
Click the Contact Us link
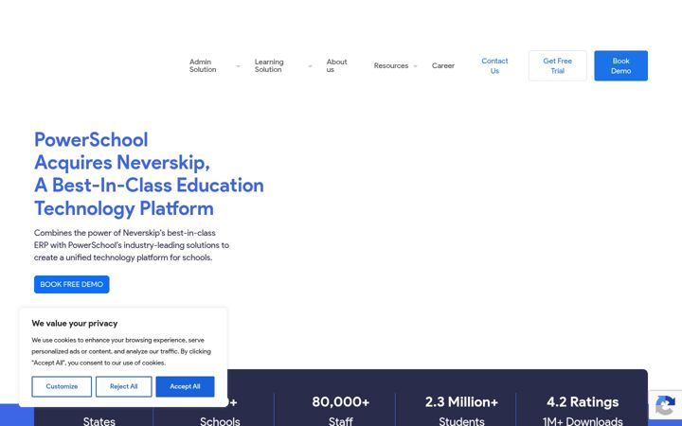pos(494,65)
